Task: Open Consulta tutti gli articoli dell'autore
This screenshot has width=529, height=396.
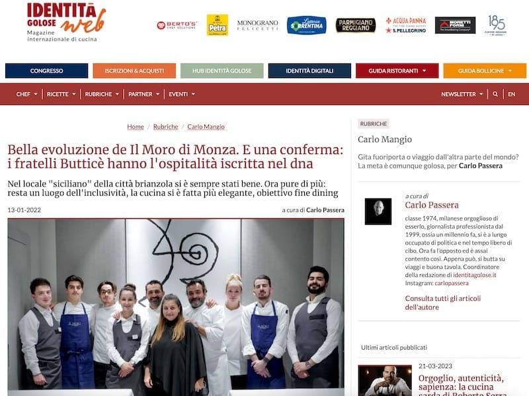Action: pos(442,303)
